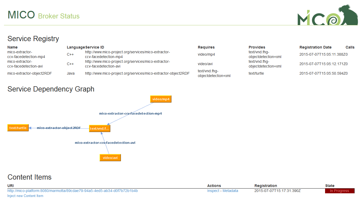Select the text/vnd.f... graph node
Screen dimensions: 363x202
click(x=100, y=128)
